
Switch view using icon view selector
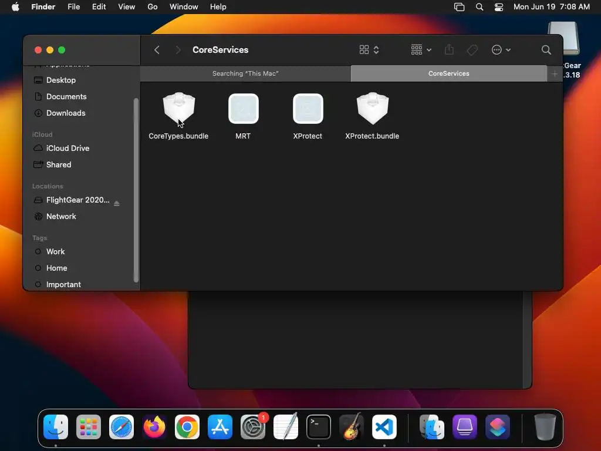coord(369,50)
